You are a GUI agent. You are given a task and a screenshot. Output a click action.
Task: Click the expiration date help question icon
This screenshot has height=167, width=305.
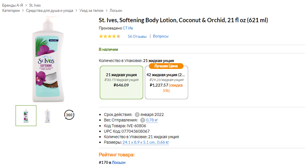pyautogui.click(x=137, y=115)
